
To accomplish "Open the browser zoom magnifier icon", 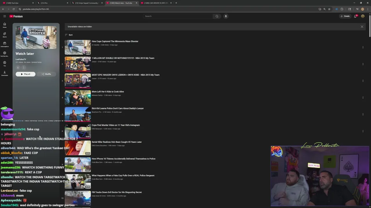I will click(x=324, y=9).
